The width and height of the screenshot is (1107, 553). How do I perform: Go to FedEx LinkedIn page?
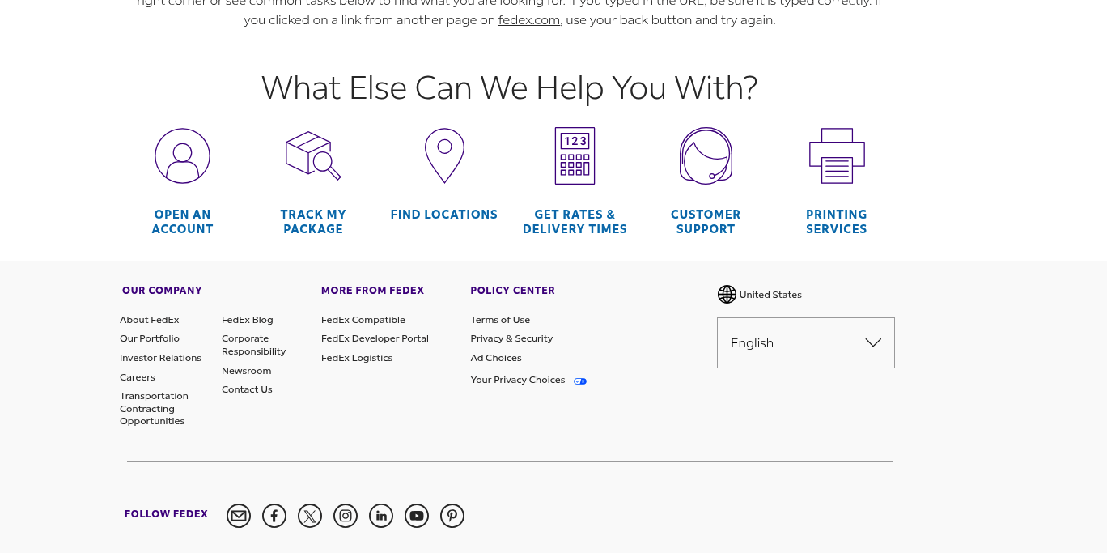(x=381, y=516)
